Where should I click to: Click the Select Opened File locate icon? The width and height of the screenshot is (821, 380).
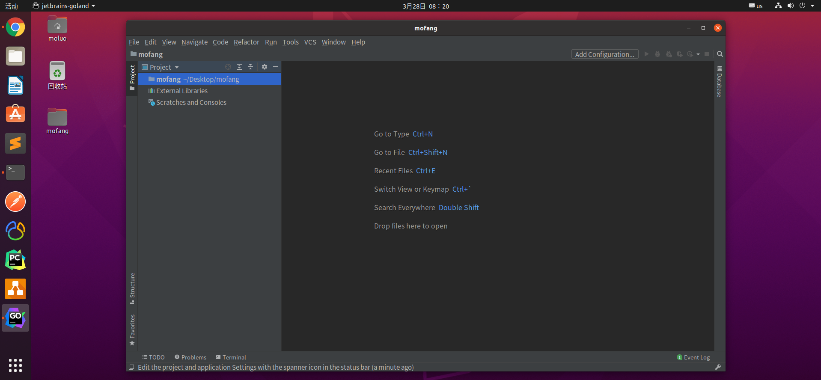point(228,67)
